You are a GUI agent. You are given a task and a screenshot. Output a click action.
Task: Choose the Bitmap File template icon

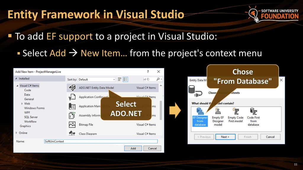72,125
